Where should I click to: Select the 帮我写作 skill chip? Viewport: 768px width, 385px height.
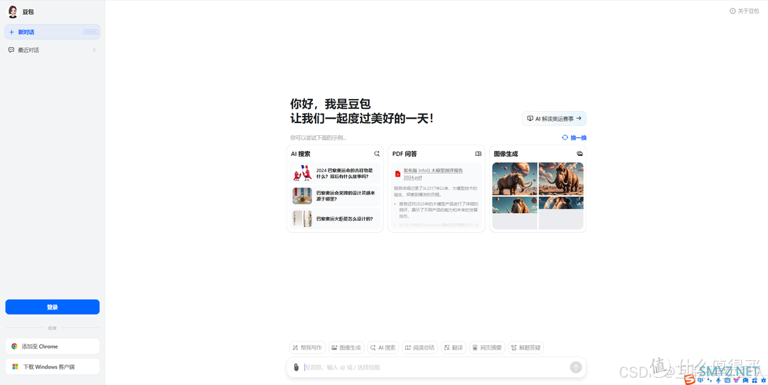point(307,348)
